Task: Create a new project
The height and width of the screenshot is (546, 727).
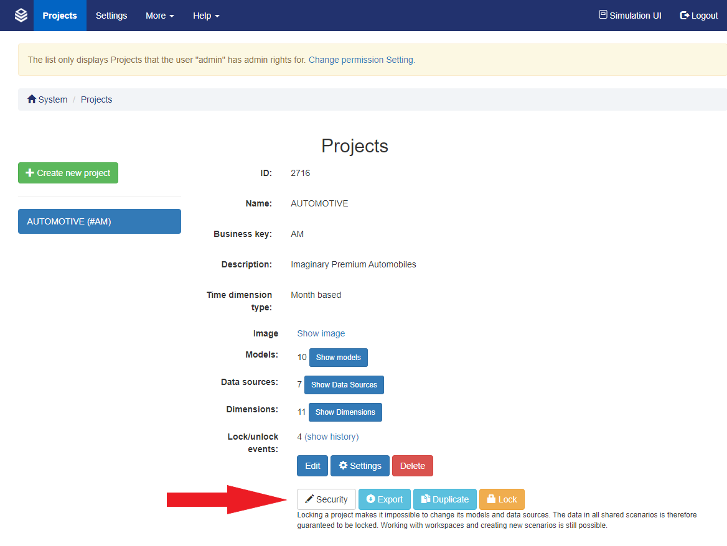Action: click(68, 173)
